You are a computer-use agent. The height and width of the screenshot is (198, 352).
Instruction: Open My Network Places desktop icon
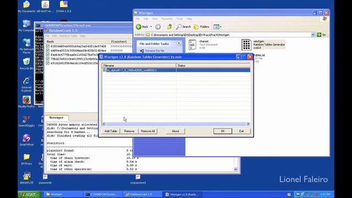point(26,46)
